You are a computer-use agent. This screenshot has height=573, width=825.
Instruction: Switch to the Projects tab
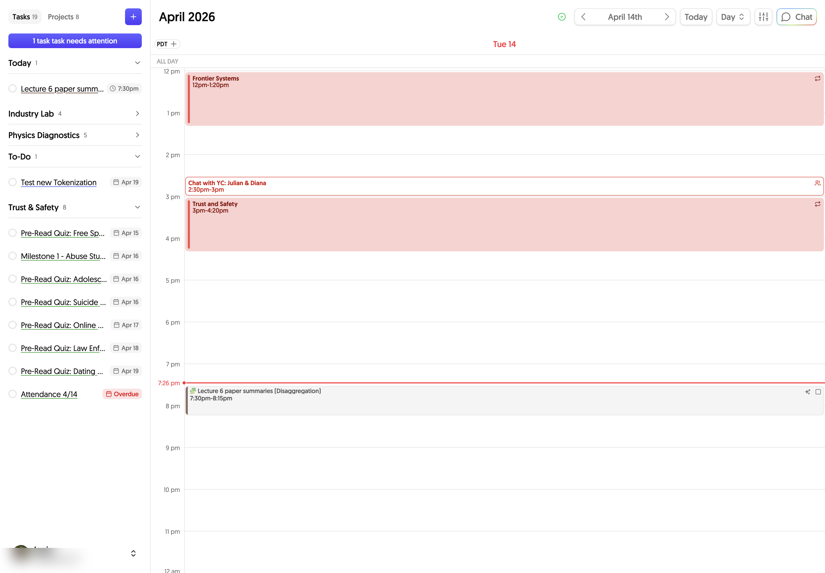click(x=63, y=17)
